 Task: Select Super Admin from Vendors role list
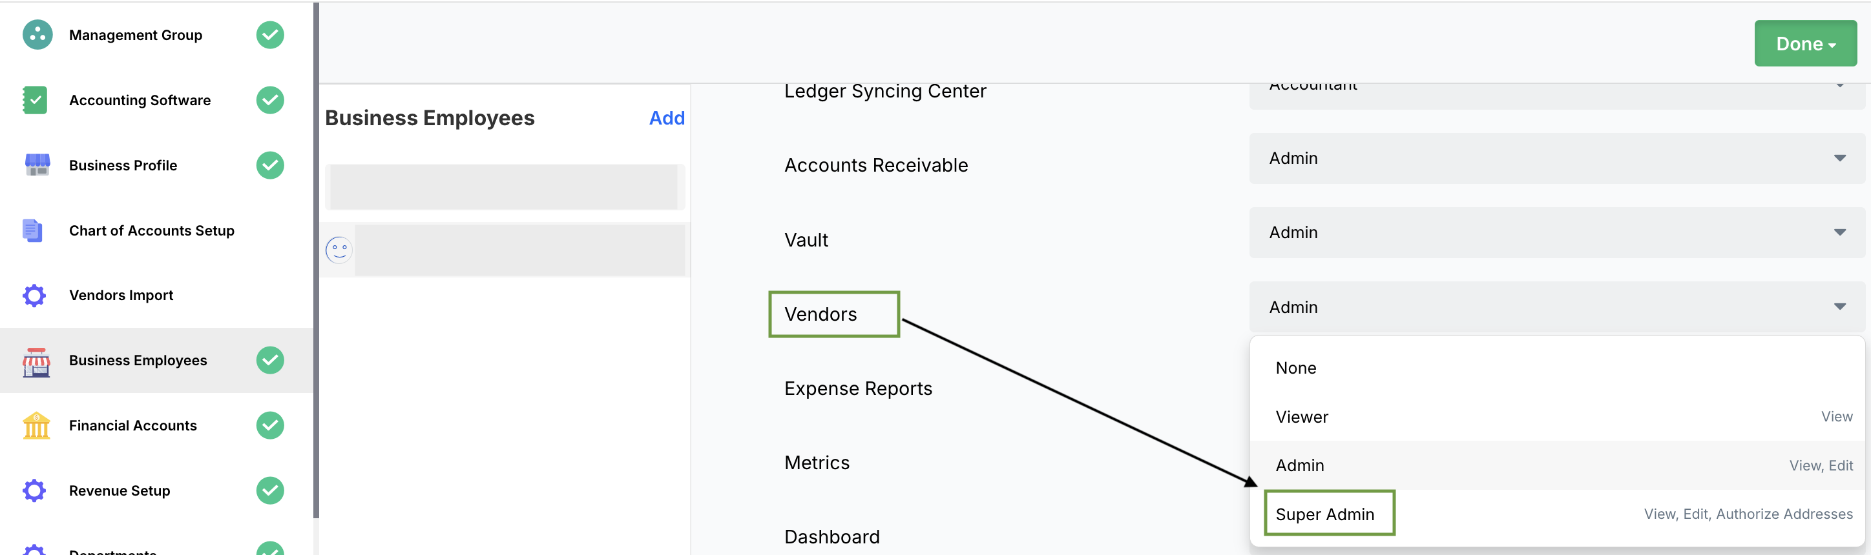(x=1325, y=514)
